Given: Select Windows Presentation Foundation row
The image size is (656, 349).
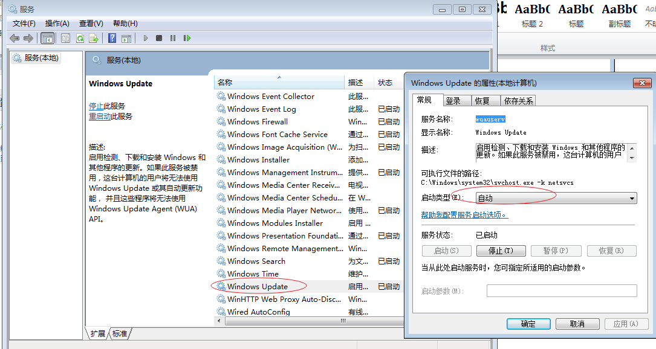Looking at the screenshot, I should 309,235.
